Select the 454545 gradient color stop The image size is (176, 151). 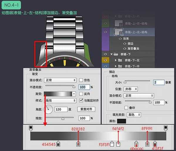click(58, 144)
